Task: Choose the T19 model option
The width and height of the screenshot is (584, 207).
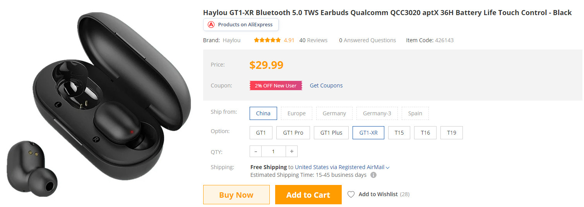Action: pos(452,133)
